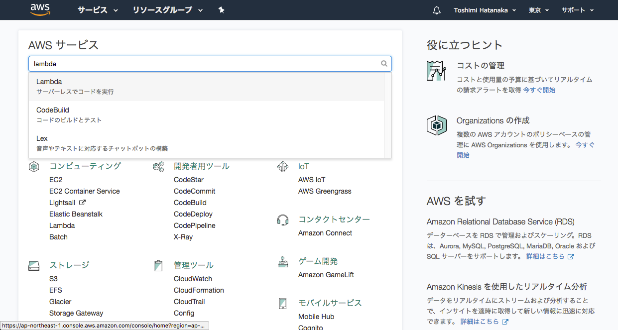Click the cost management chart icon
This screenshot has width=618, height=330.
[436, 71]
